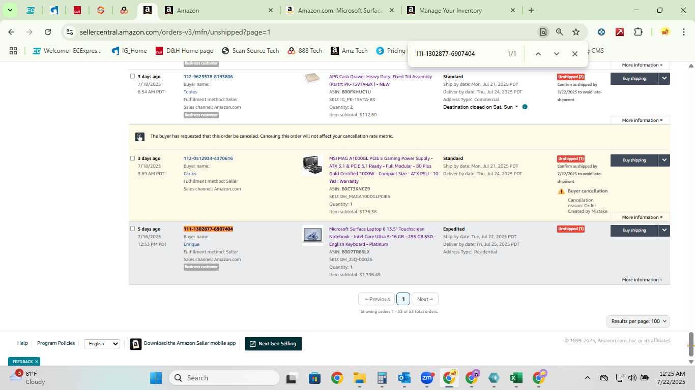Open the bookmarks apps grid icon

tap(13, 51)
